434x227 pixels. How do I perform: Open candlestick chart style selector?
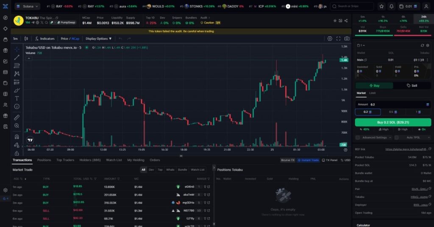point(26,39)
